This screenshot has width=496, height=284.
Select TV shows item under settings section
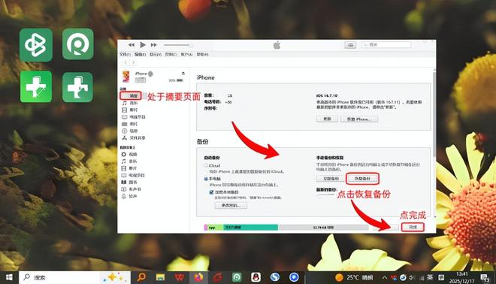click(x=134, y=117)
